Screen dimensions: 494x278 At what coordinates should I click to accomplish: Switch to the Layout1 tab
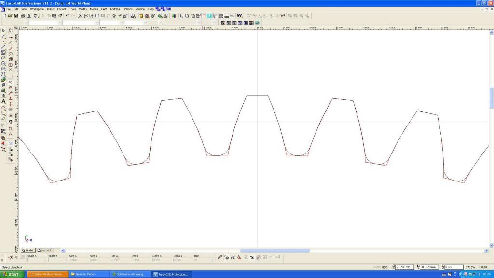click(44, 250)
